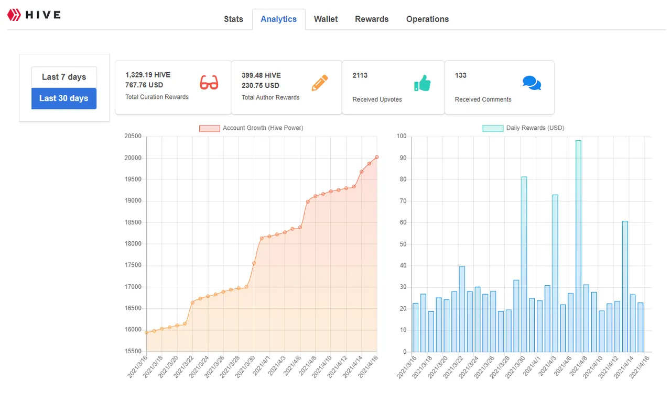671x393 pixels.
Task: Click the 2021/3/30 bar reaching 81
Action: pyautogui.click(x=524, y=264)
